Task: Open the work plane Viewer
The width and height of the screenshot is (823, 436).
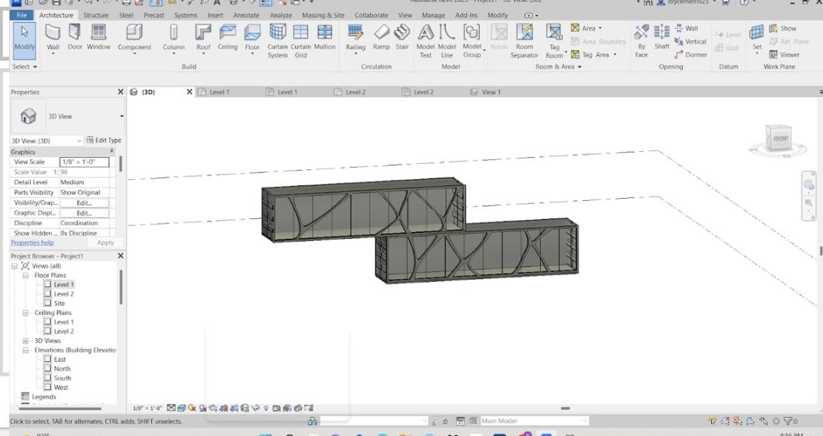Action: point(784,54)
